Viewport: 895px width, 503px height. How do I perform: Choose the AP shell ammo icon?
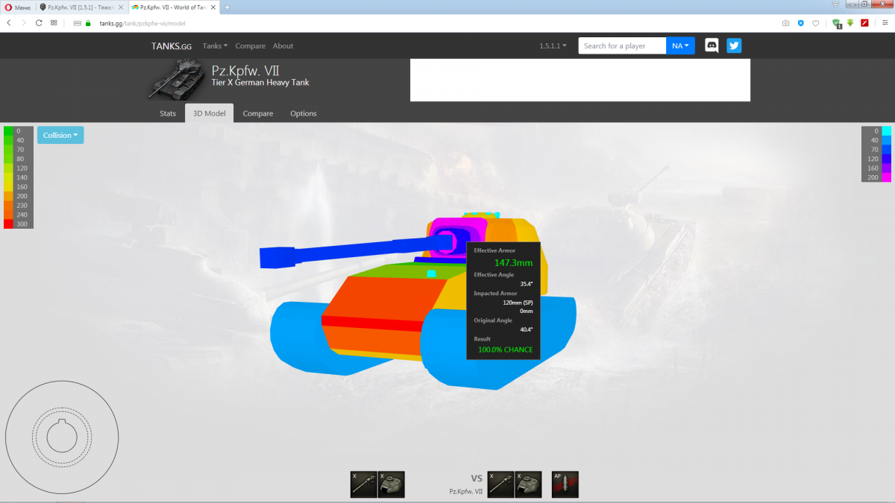click(x=565, y=484)
